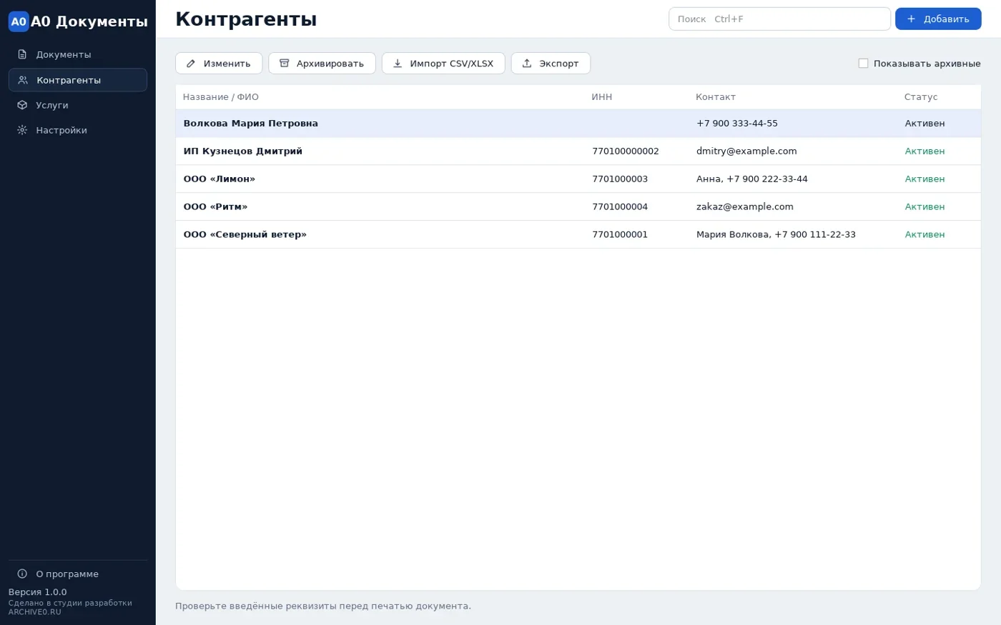The height and width of the screenshot is (625, 1001).
Task: Select the row ООО «Ритм»
Action: (x=578, y=207)
